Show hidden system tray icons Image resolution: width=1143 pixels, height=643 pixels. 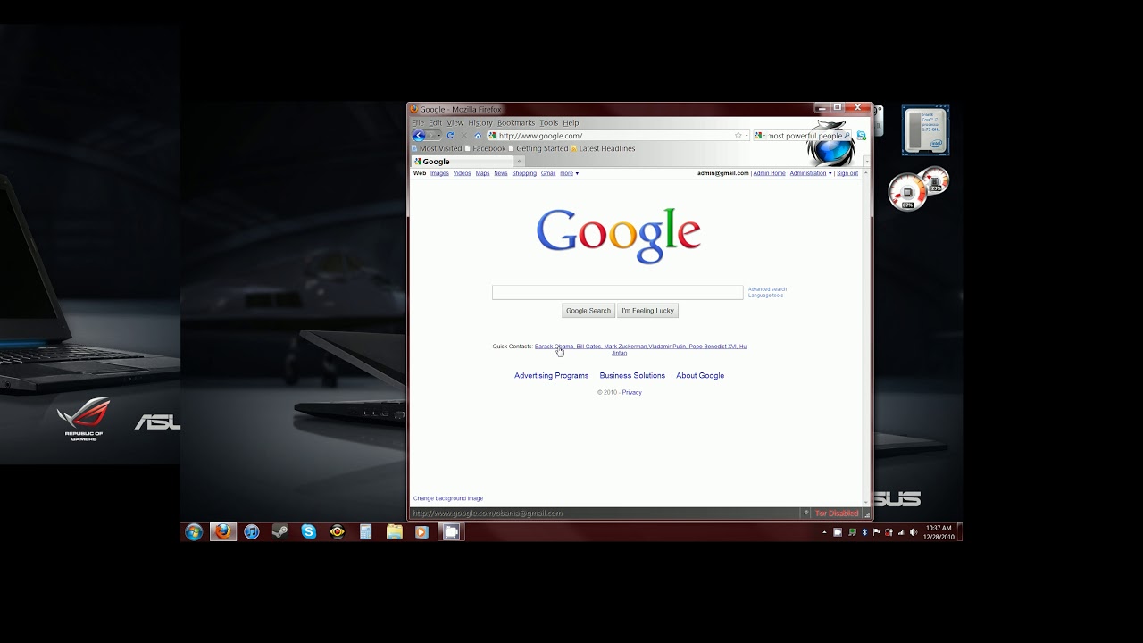(824, 532)
